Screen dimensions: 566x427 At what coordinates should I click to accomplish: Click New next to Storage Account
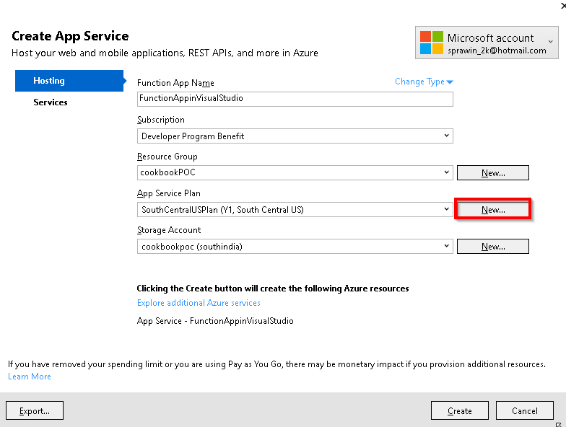(x=493, y=247)
